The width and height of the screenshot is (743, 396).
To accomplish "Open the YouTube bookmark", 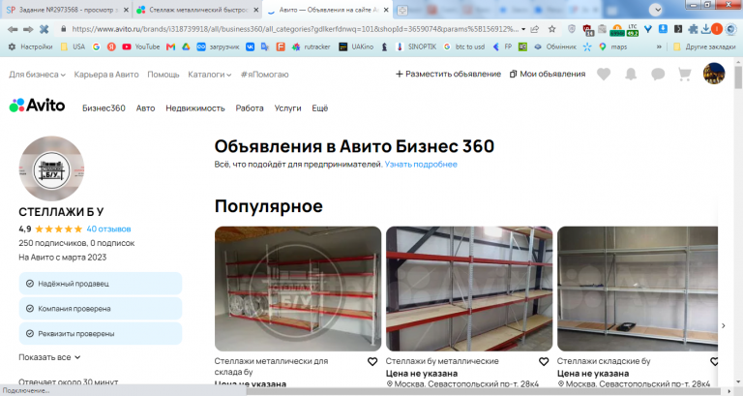I will [140, 46].
